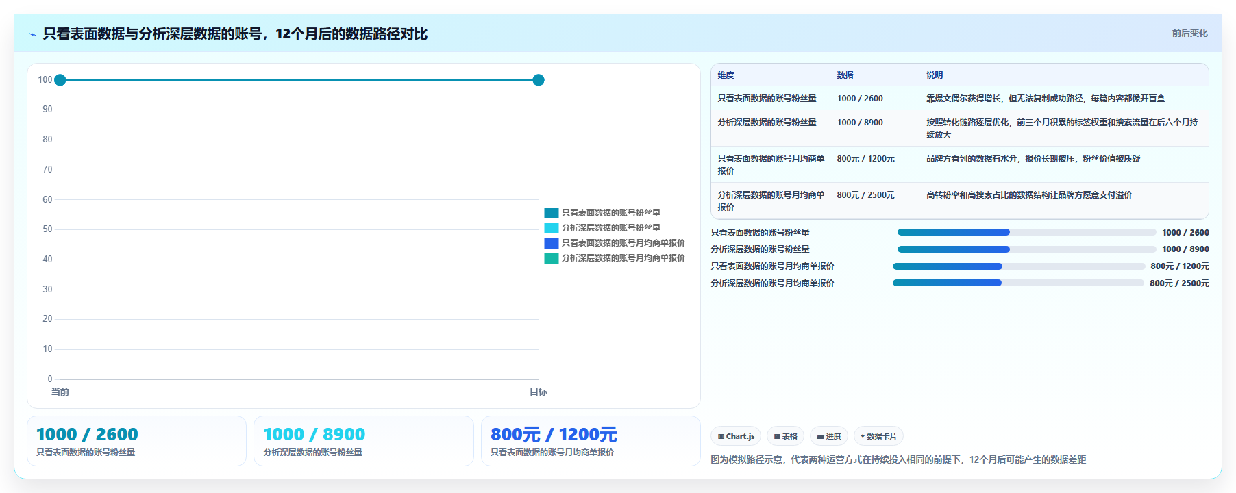Select the 数据卡片 chip
The image size is (1236, 493).
[x=878, y=436]
